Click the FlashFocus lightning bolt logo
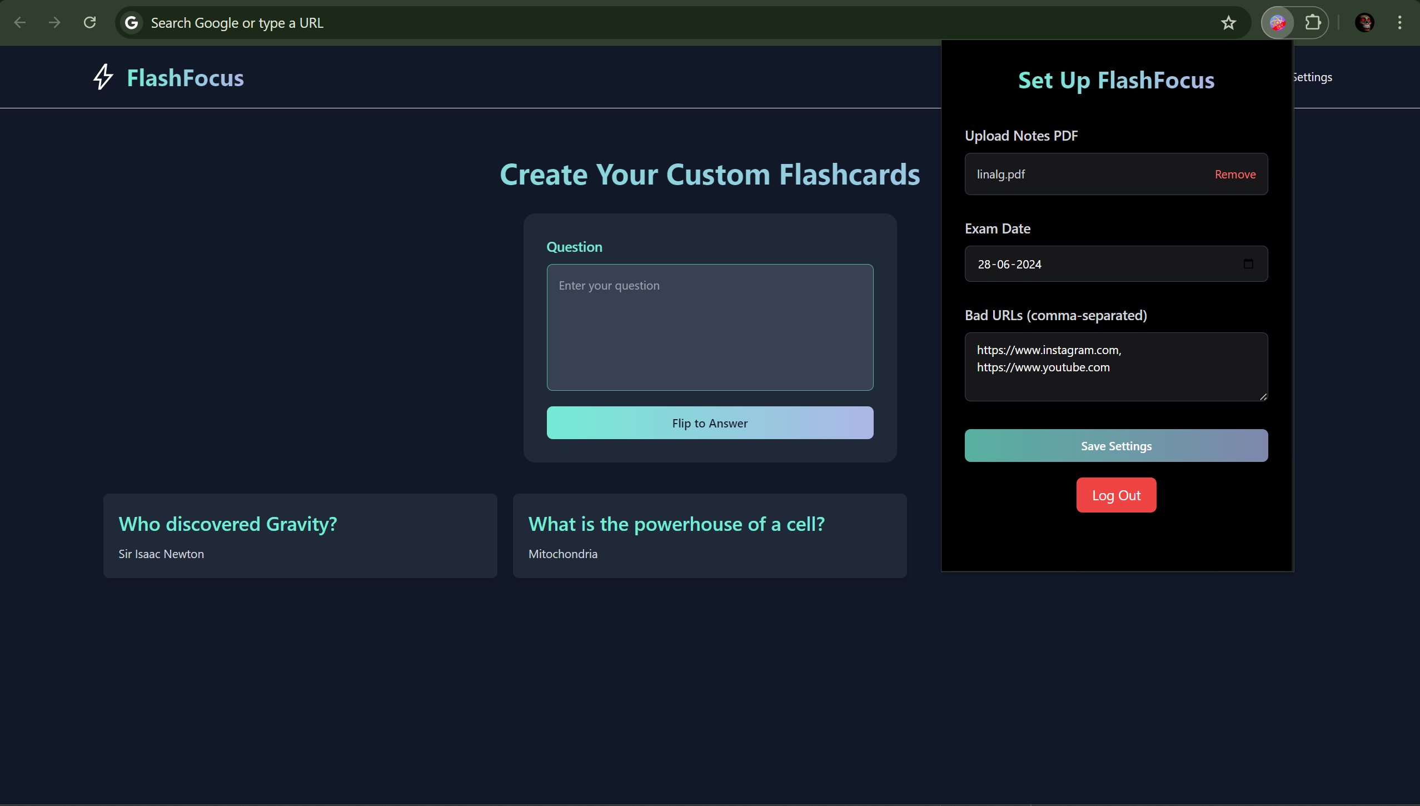Image resolution: width=1420 pixels, height=806 pixels. coord(103,77)
